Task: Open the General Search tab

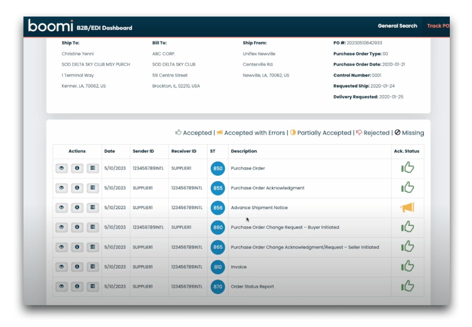Action: [397, 26]
